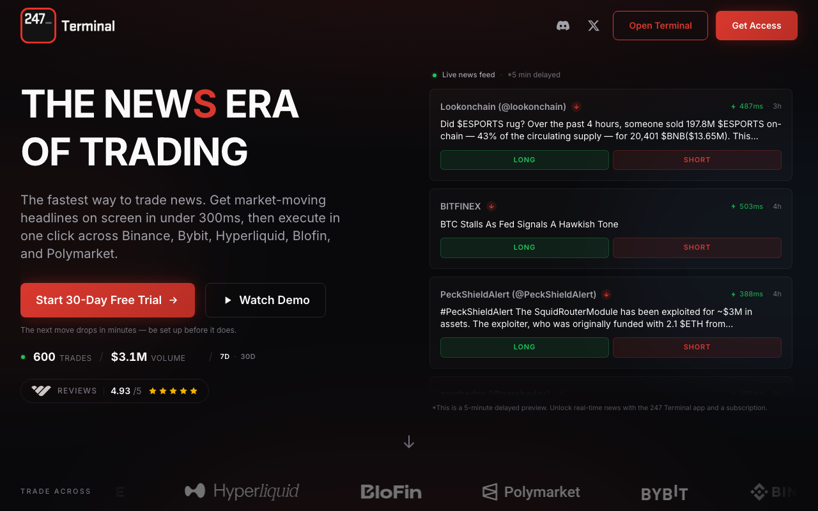Viewport: 818px width, 511px height.
Task: Click the 247 Terminal logo
Action: (68, 26)
